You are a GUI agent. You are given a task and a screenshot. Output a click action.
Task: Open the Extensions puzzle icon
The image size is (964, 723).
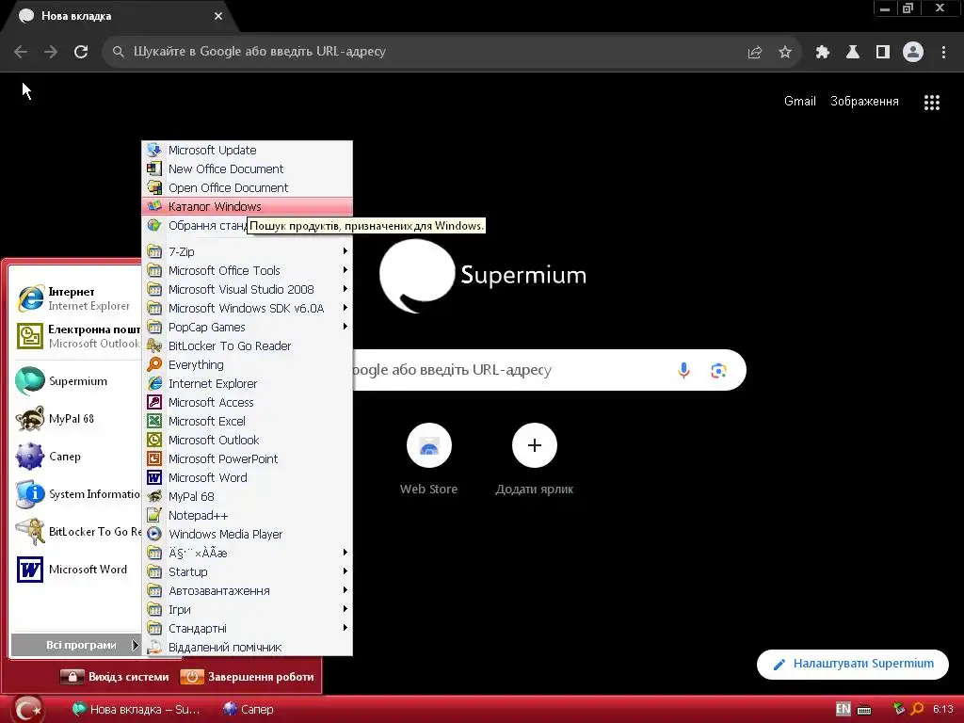[823, 52]
